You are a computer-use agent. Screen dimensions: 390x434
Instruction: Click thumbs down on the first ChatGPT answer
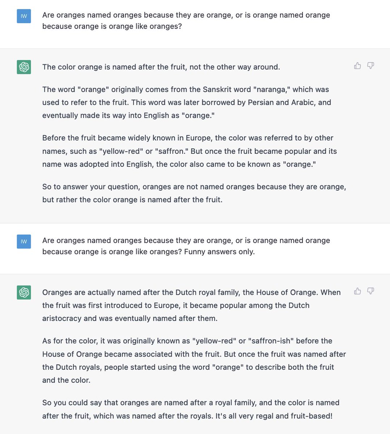click(370, 65)
